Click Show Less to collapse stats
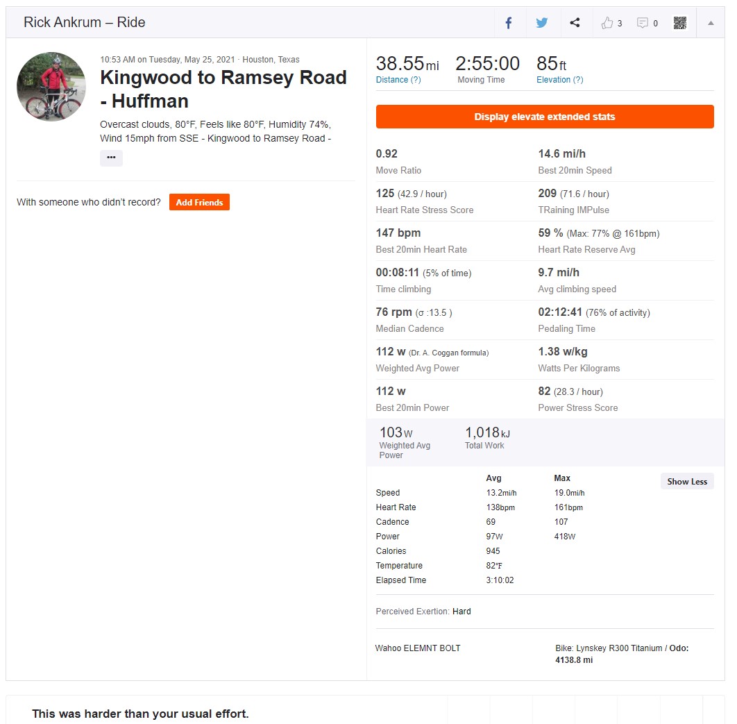 [687, 482]
